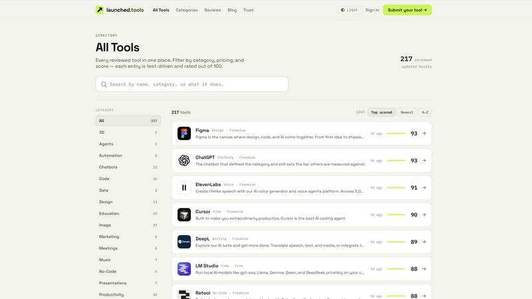This screenshot has width=532, height=299.
Task: Click the '217 tools' count label
Action: [x=181, y=112]
